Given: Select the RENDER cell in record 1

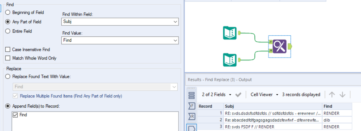Looking at the screenshot, I should 337,113.
